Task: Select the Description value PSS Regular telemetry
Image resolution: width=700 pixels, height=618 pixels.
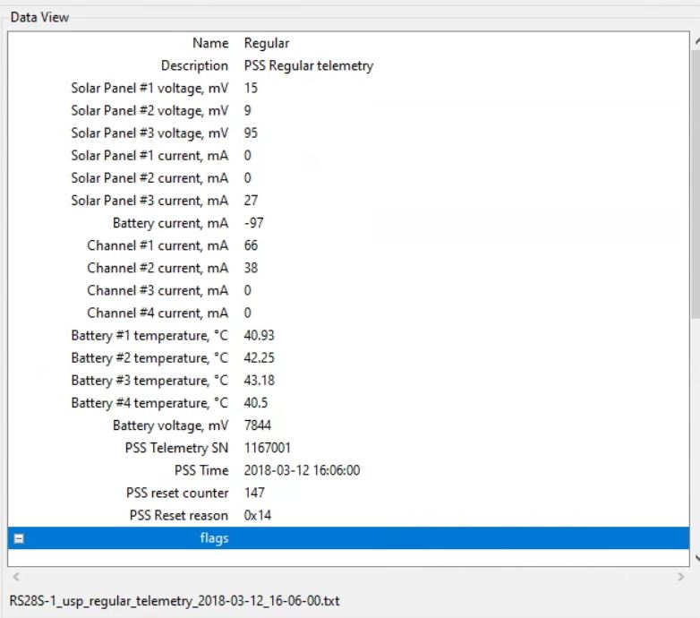Action: 308,65
